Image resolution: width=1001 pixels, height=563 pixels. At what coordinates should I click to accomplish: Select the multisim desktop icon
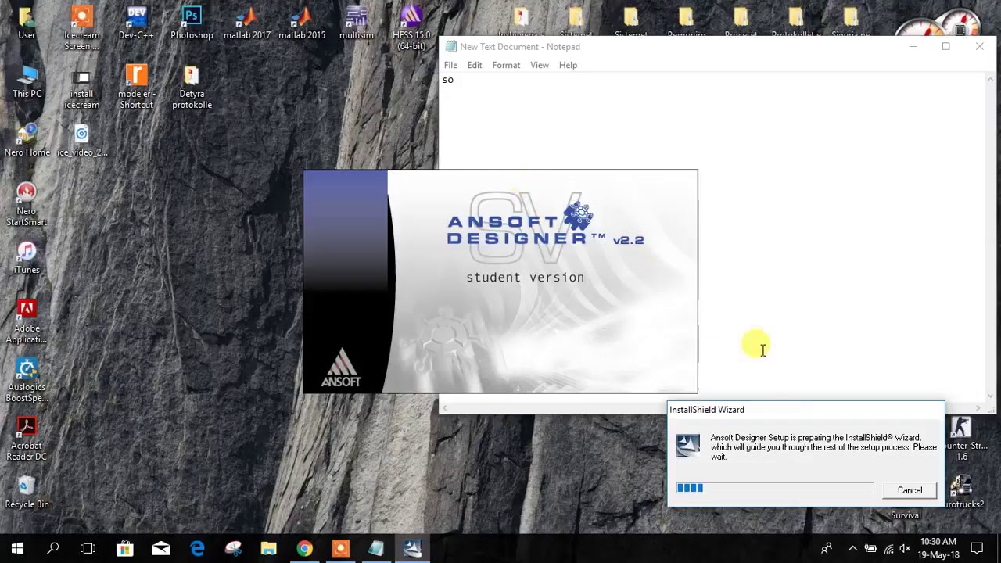pyautogui.click(x=357, y=23)
